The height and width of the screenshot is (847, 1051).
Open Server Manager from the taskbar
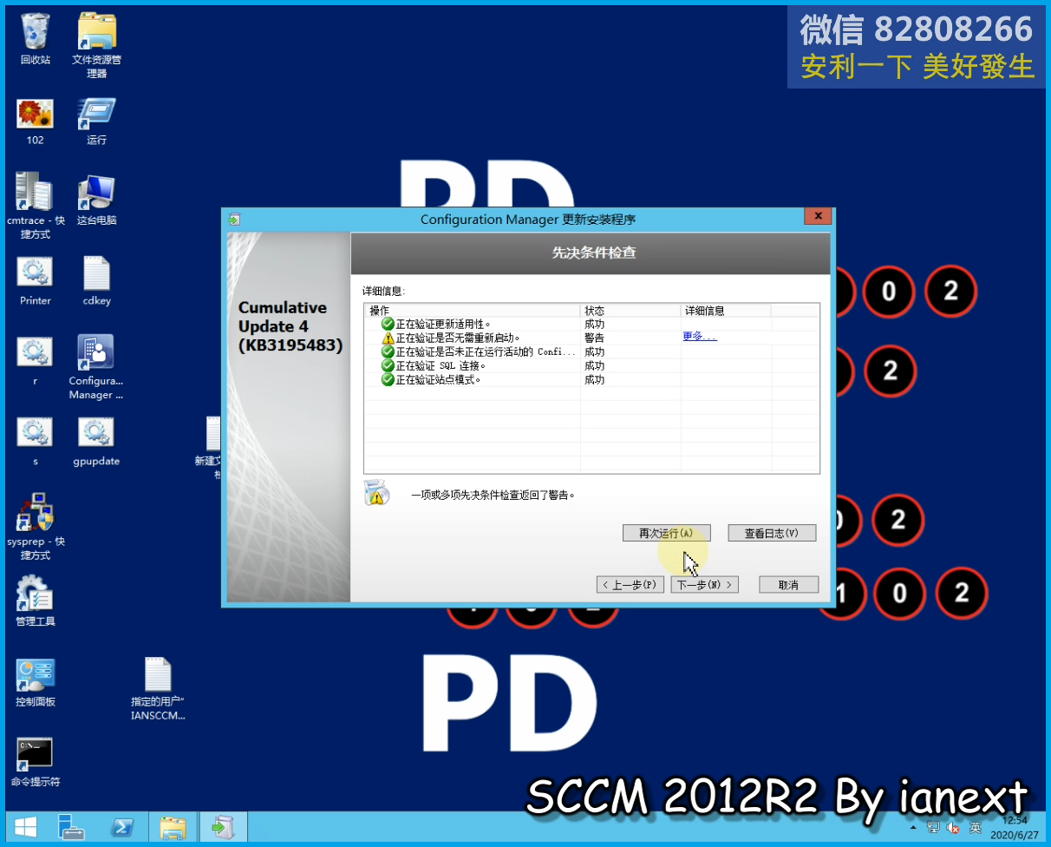coord(70,827)
